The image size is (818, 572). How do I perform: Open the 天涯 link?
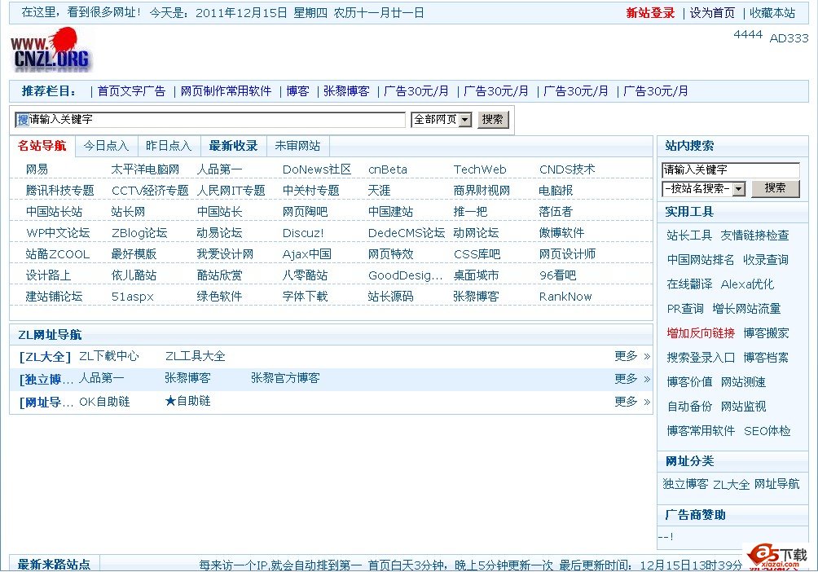pos(380,191)
